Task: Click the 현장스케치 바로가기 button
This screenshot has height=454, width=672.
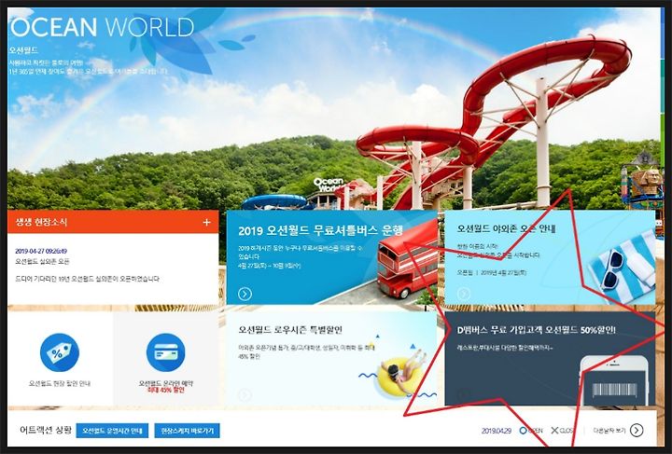Action: point(187,431)
